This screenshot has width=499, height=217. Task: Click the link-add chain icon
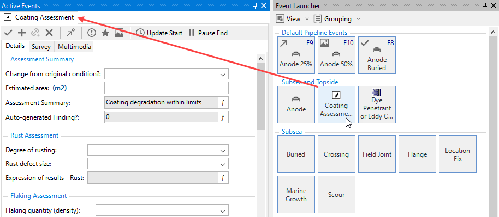pyautogui.click(x=35, y=33)
